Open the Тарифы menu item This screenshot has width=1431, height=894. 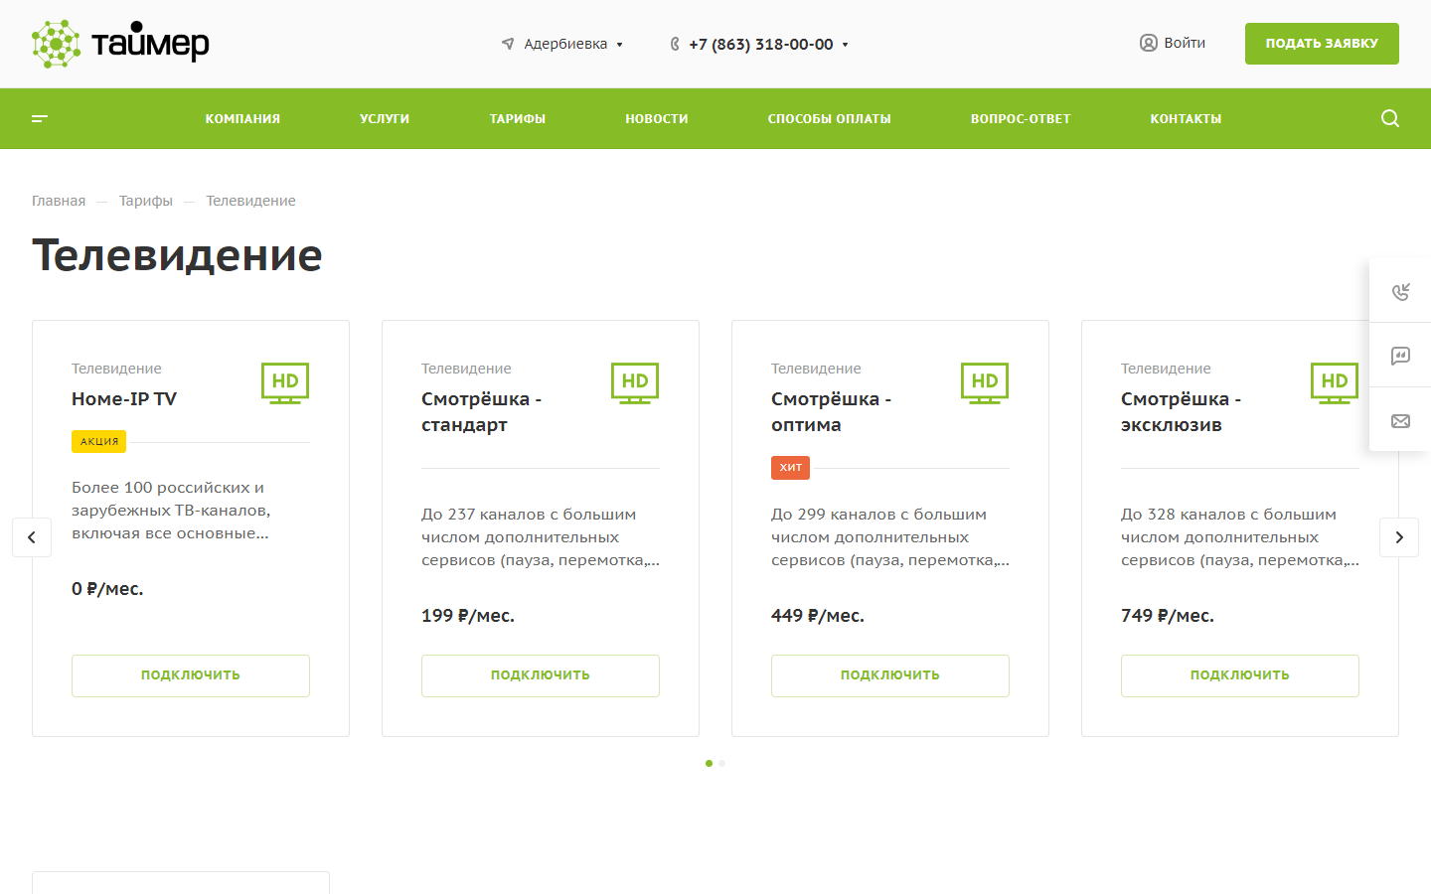click(517, 118)
